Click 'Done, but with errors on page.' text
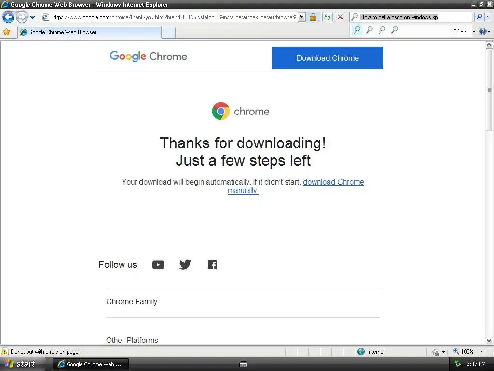Image resolution: width=494 pixels, height=371 pixels. coord(45,352)
